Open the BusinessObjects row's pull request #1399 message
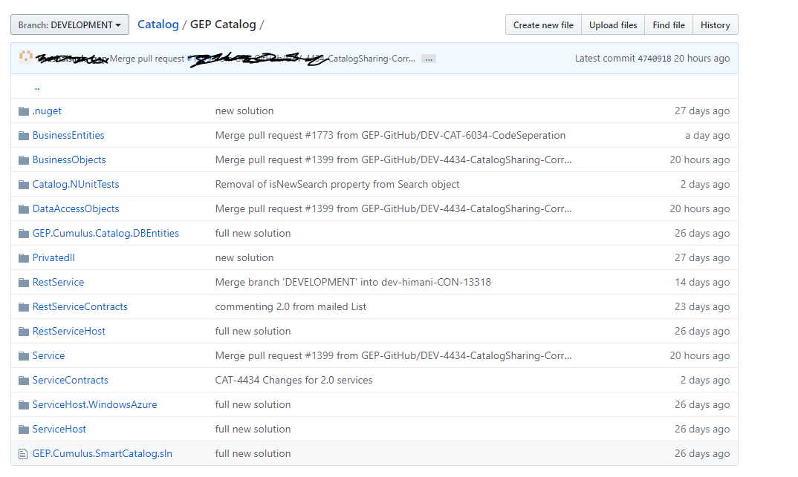 click(x=393, y=159)
